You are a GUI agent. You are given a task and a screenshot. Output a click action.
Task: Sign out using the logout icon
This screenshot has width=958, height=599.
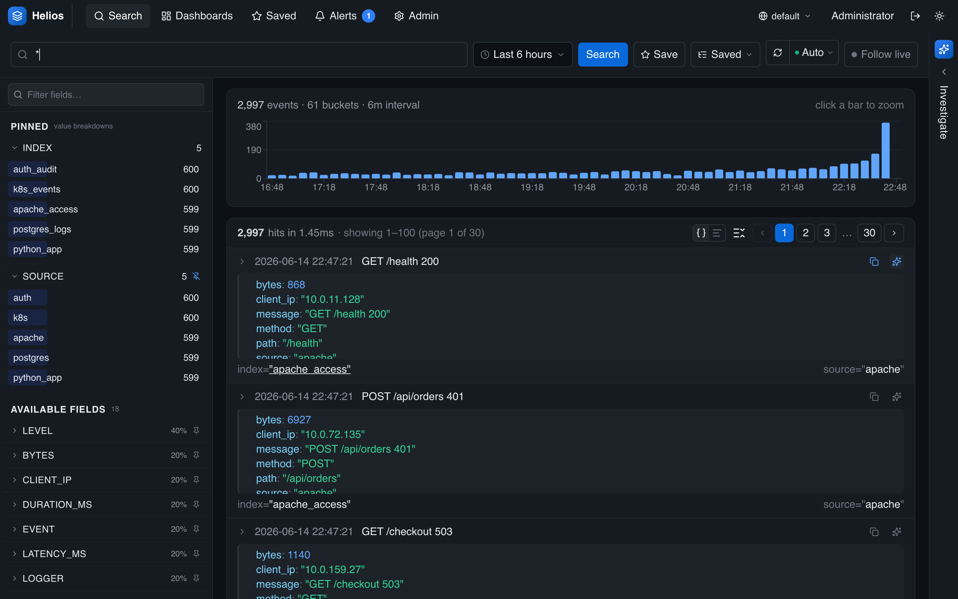coord(915,16)
